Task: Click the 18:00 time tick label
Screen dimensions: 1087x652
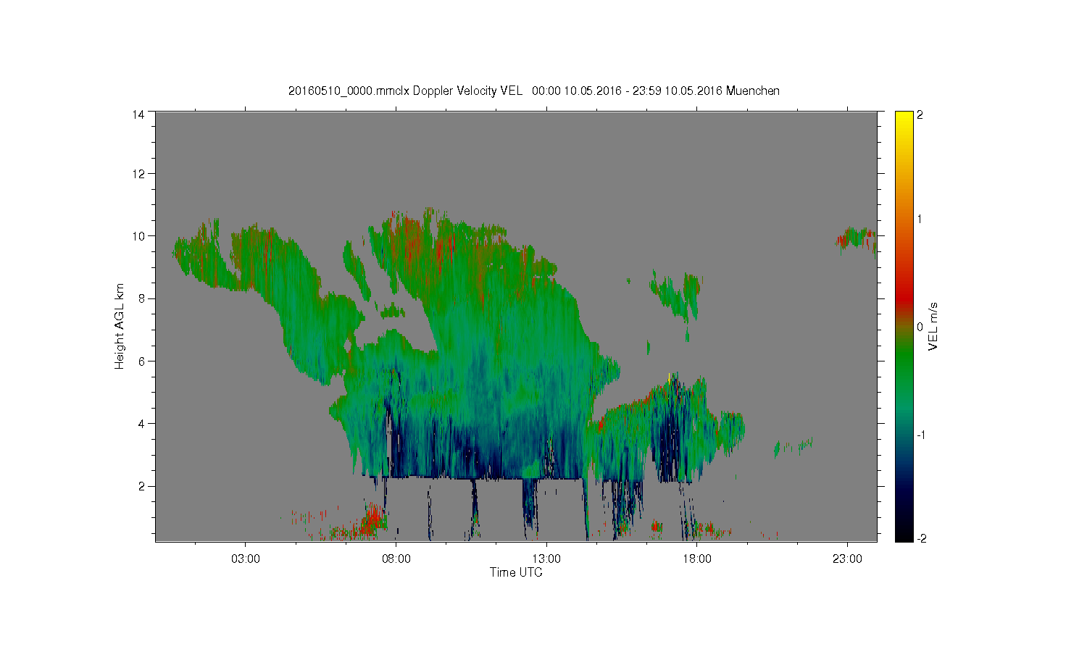Action: (x=697, y=559)
